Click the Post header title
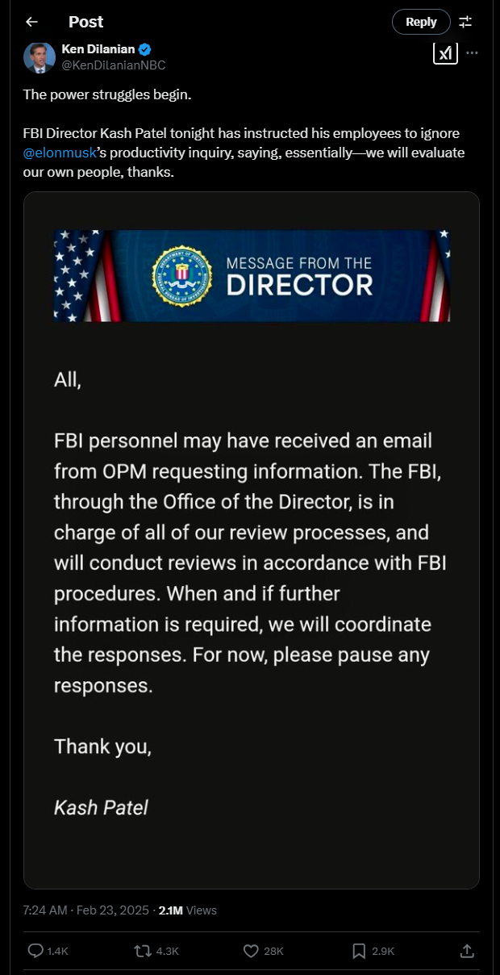Screen dimensions: 500x975 (86, 22)
